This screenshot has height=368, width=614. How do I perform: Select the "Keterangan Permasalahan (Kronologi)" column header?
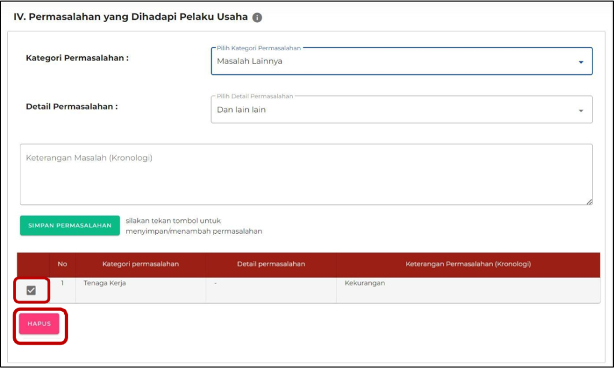click(x=468, y=264)
